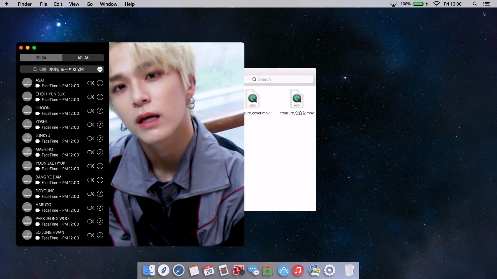Open the View menu
Screen dimensions: 497x279
coord(74,4)
